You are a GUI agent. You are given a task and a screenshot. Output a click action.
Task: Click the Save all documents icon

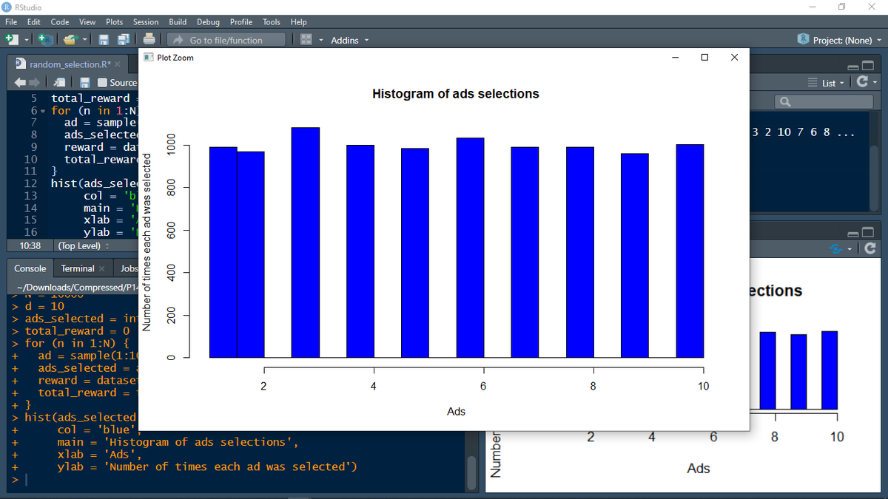tap(124, 40)
